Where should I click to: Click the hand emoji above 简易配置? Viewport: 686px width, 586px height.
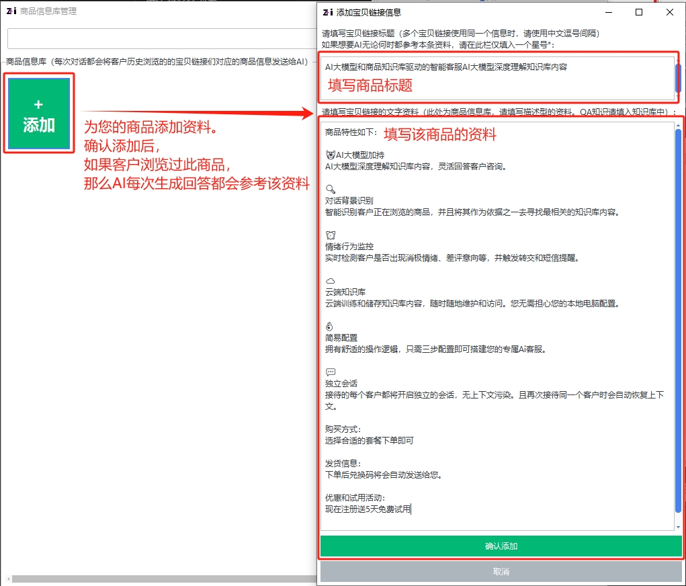330,326
